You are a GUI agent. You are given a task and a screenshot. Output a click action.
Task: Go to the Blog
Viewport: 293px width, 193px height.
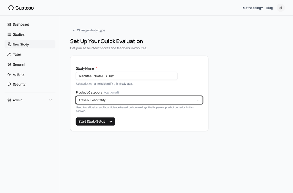[x=270, y=8]
